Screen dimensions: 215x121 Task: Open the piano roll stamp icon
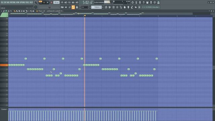coord(9,11)
